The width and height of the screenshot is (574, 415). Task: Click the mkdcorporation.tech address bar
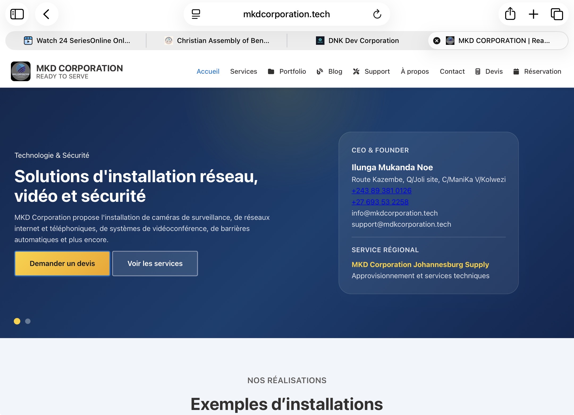tap(286, 14)
